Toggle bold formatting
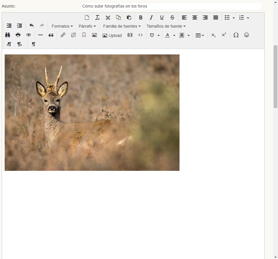Image resolution: width=278 pixels, height=259 pixels. (x=141, y=17)
